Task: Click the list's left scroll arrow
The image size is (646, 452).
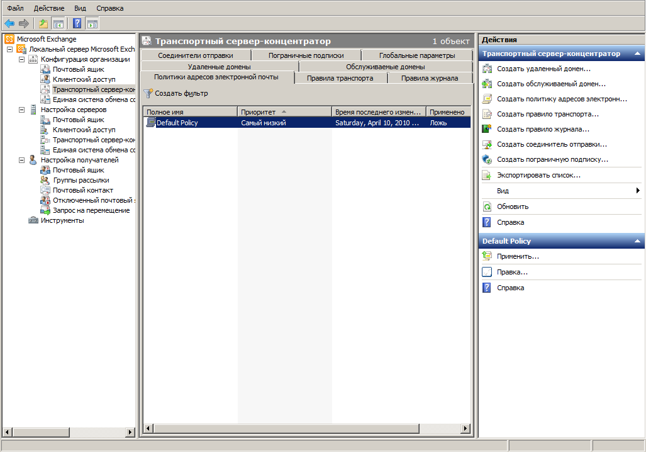Action: 148,429
